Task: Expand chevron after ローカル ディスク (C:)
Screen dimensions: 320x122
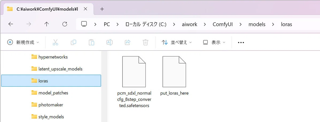Action: point(174,24)
